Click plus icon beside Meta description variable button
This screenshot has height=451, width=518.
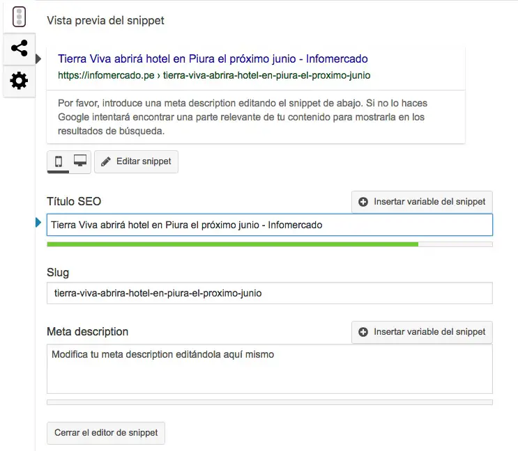tap(363, 332)
